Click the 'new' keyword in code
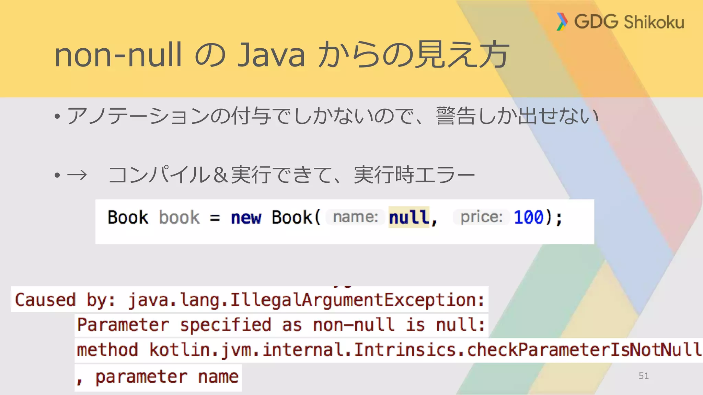This screenshot has width=703, height=395. [246, 218]
